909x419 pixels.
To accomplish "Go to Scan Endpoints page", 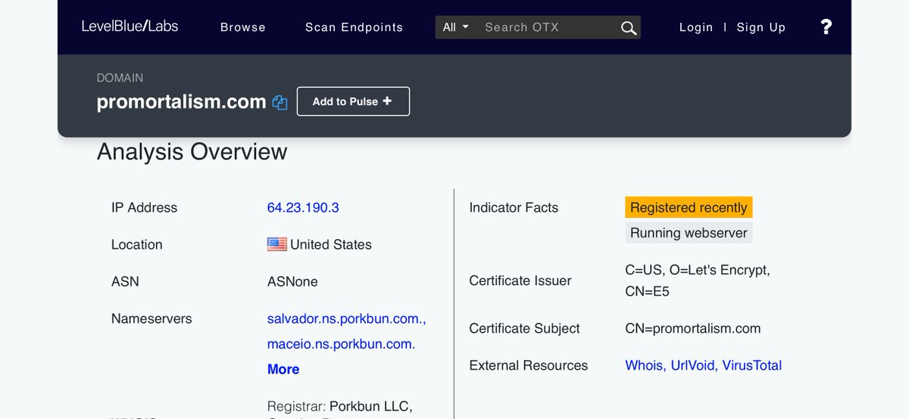I will pos(354,27).
